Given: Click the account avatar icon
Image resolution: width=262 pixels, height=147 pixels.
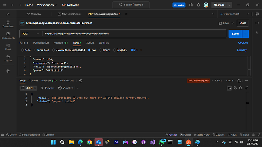Looking at the screenshot, I should [x=206, y=5].
